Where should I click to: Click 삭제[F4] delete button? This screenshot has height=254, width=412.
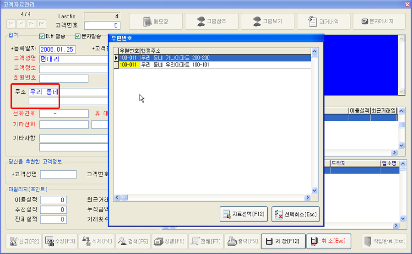coord(97,241)
